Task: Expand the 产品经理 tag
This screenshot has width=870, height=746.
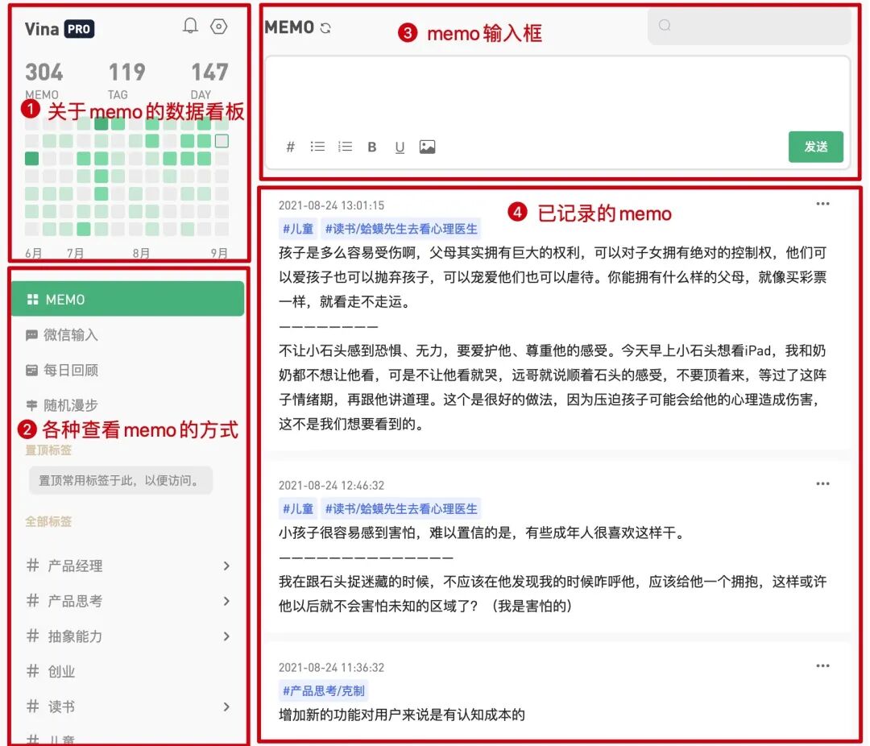Action: coord(226,566)
